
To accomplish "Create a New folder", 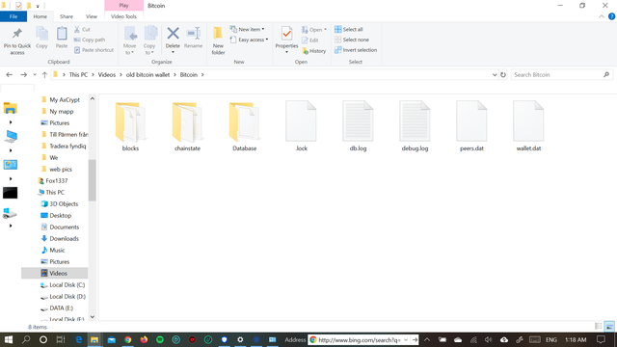I will pos(218,40).
